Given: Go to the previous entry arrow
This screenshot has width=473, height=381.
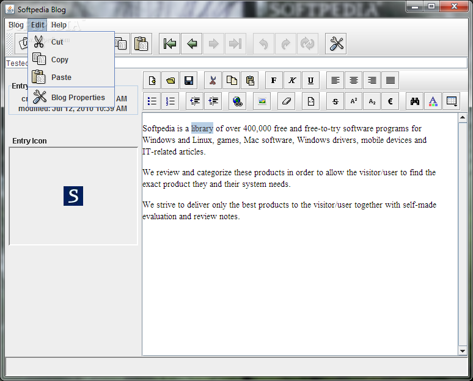Looking at the screenshot, I should pos(191,44).
